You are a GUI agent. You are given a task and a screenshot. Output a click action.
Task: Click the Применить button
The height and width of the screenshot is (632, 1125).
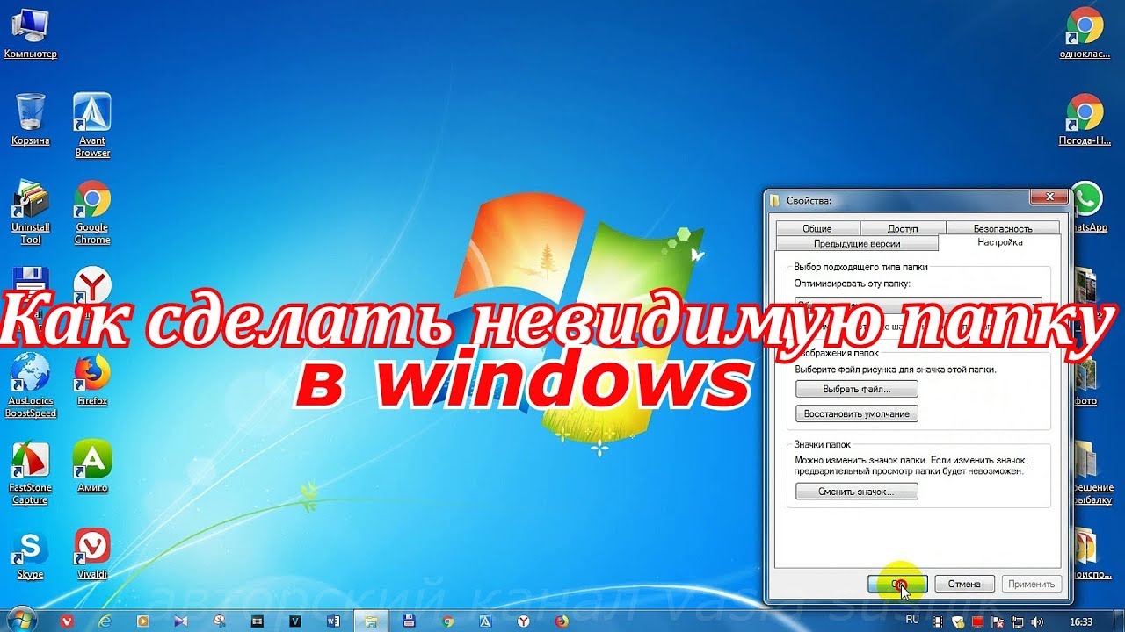tap(1031, 584)
